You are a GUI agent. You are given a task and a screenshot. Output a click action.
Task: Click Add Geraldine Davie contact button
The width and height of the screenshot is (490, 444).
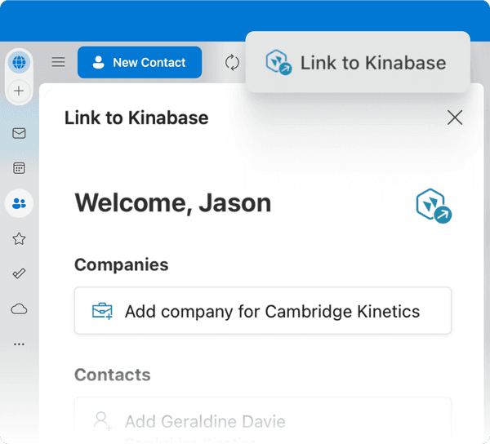[x=263, y=420]
